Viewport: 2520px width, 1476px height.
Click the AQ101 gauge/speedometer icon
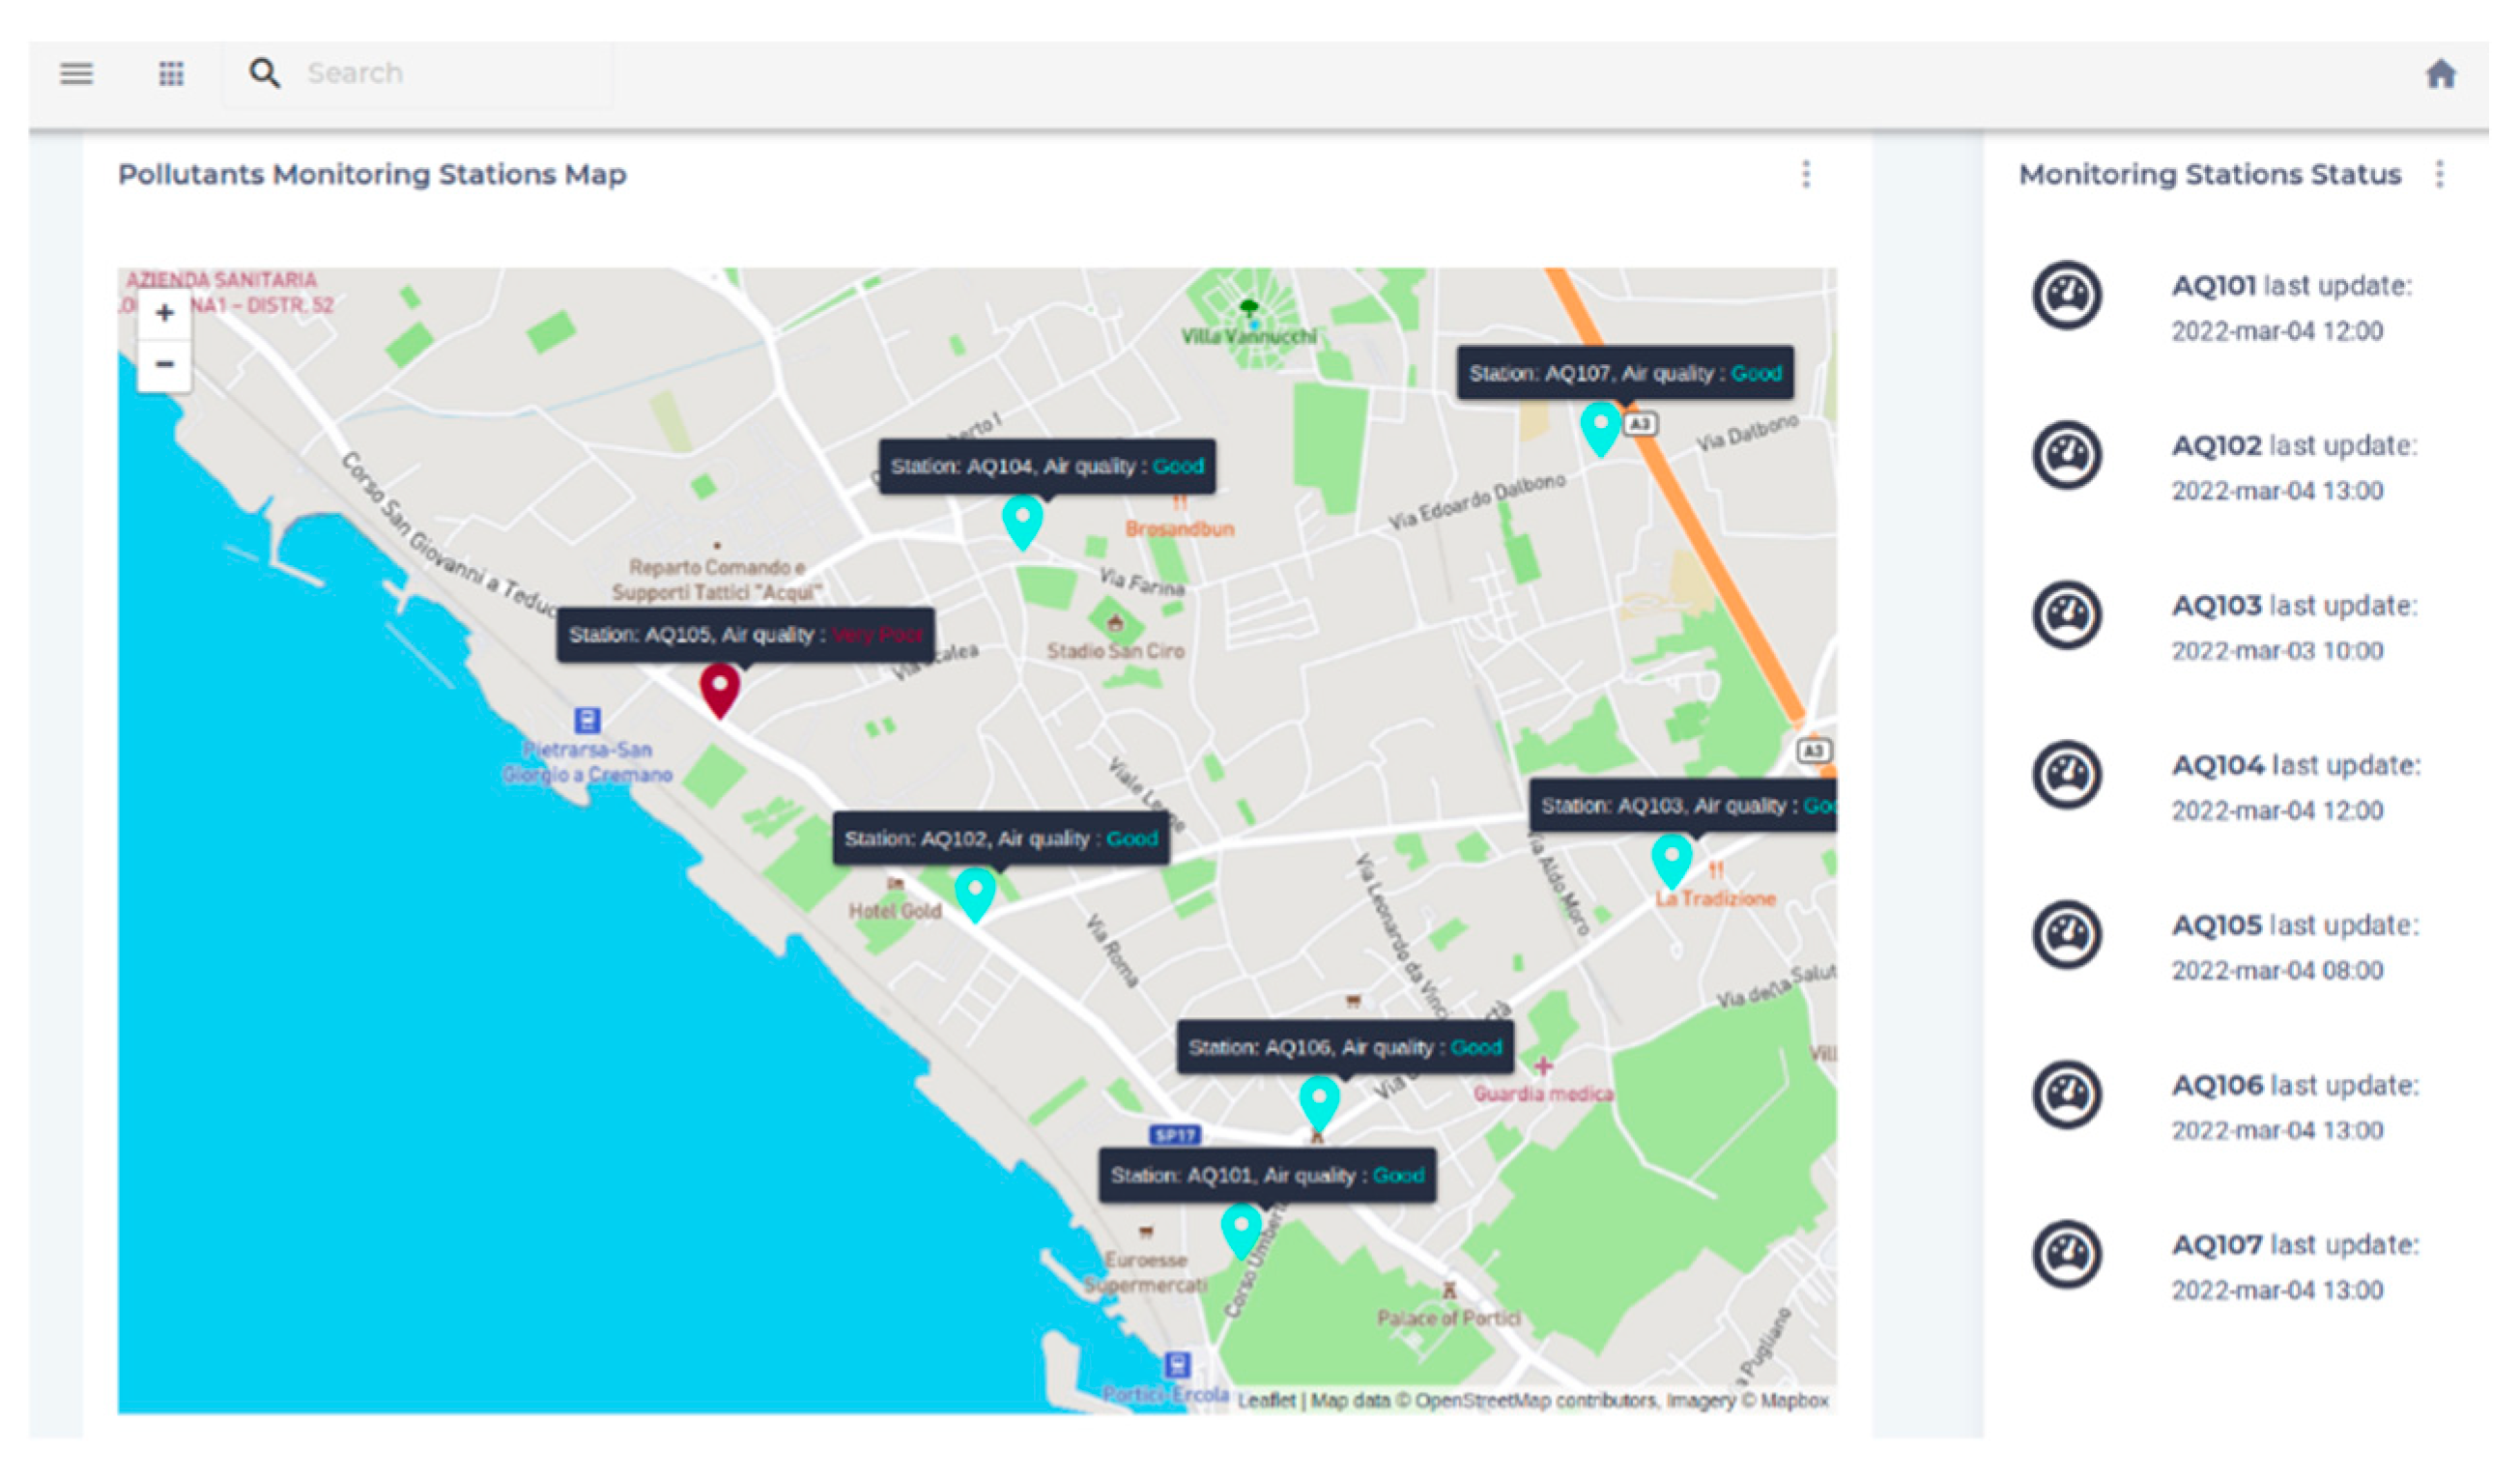2065,294
